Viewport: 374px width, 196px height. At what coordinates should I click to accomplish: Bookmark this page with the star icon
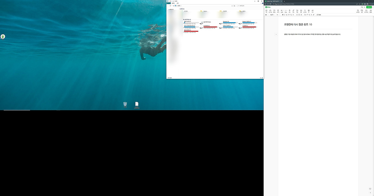(359, 4)
